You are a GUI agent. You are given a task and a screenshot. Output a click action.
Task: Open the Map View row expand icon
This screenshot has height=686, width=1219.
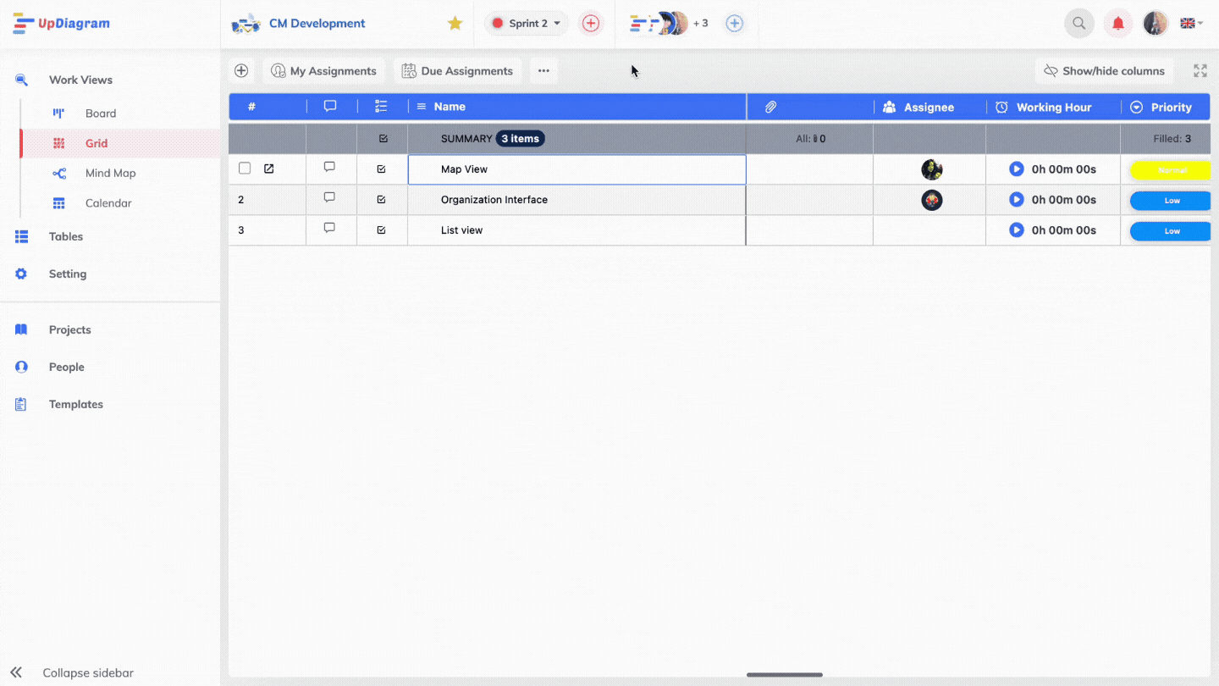coord(268,169)
